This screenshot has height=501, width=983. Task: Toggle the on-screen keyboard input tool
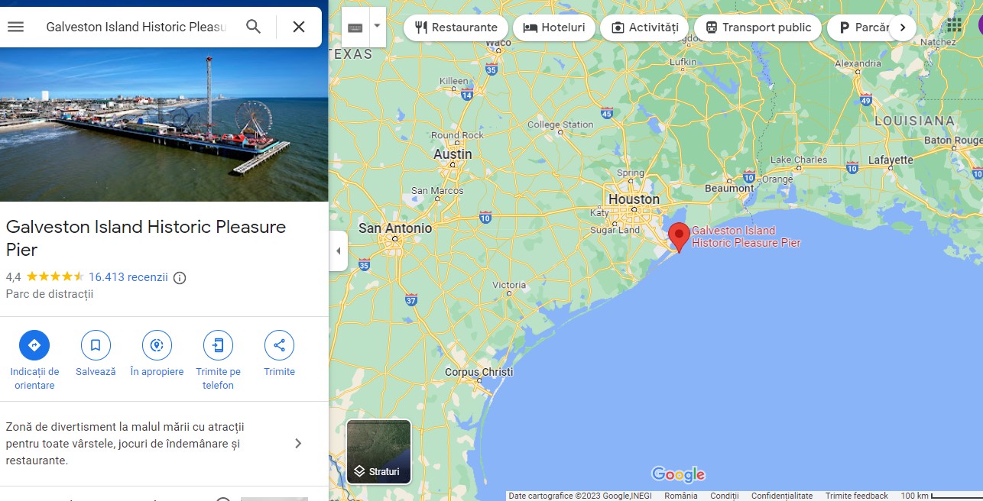point(355,27)
